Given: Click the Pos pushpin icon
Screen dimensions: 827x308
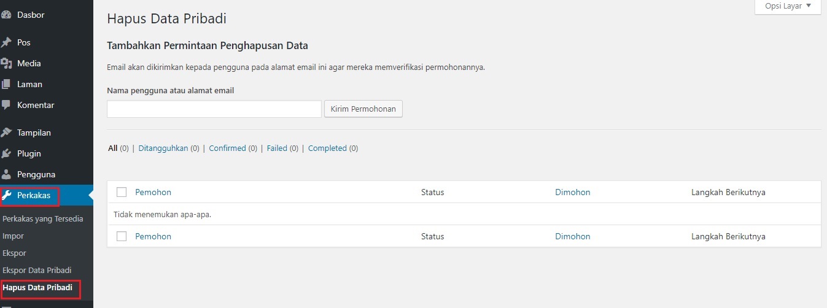Looking at the screenshot, I should coord(6,42).
